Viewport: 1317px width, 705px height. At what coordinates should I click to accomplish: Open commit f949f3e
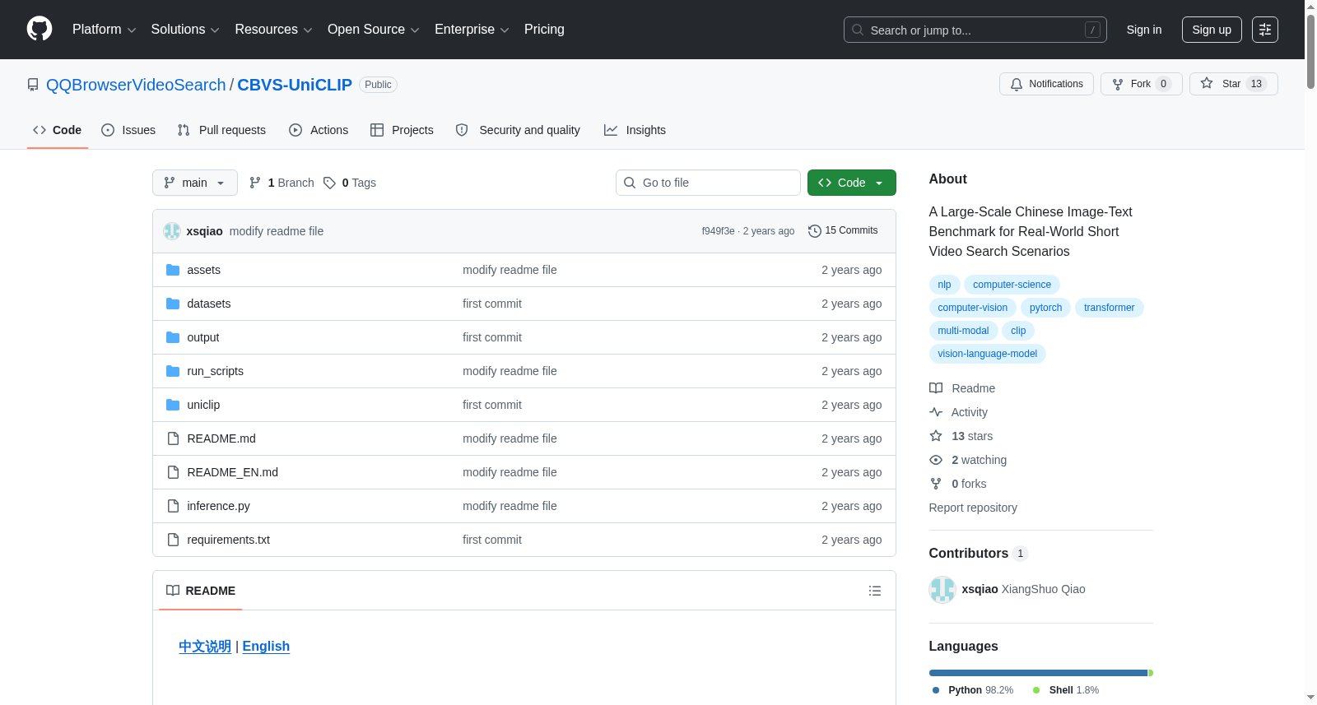click(x=718, y=231)
